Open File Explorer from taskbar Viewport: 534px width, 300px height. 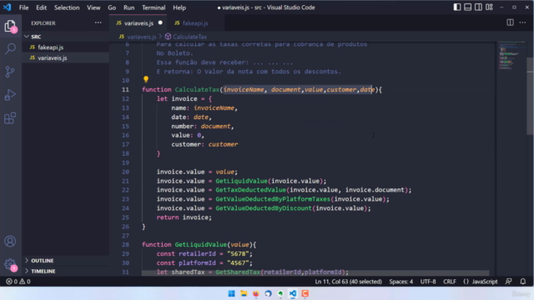pyautogui.click(x=244, y=293)
